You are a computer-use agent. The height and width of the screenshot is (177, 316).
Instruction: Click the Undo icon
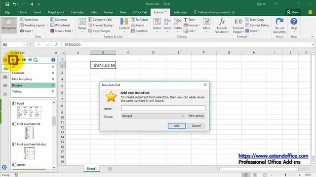[14, 4]
